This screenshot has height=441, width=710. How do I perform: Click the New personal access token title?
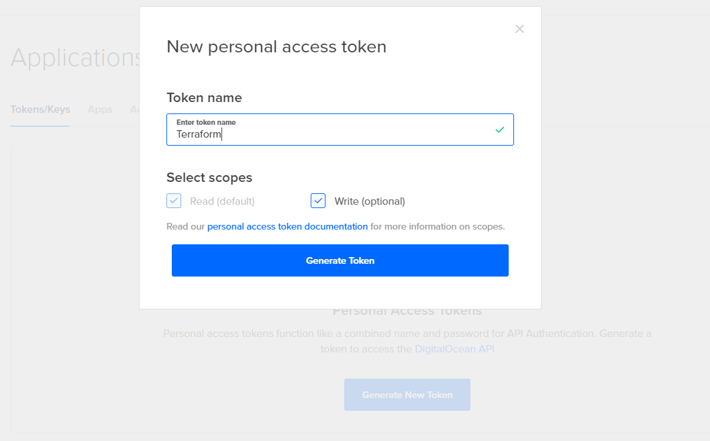[276, 46]
